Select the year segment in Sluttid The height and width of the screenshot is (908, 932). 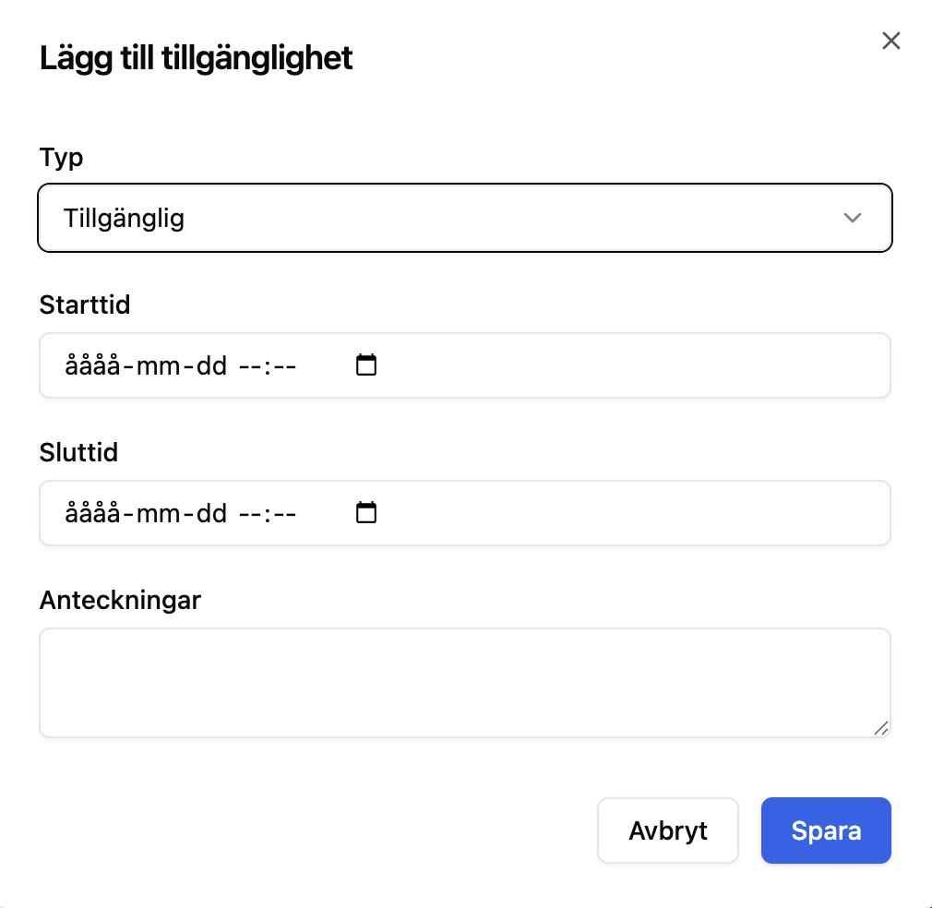[x=92, y=513]
